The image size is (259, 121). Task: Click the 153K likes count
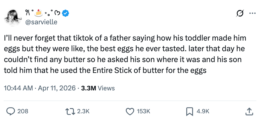pyautogui.click(x=143, y=111)
